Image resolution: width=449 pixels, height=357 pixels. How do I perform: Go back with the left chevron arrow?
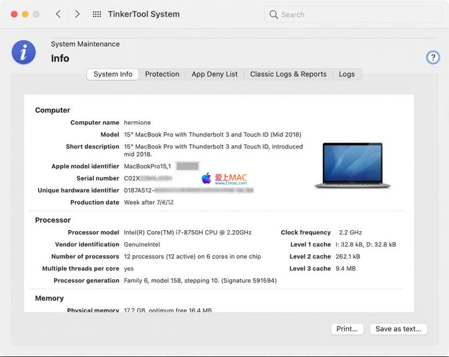58,14
